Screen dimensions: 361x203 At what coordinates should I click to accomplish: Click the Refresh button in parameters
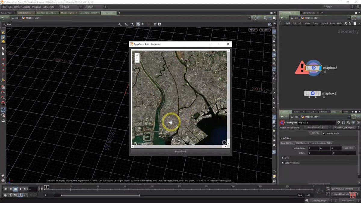(315, 133)
